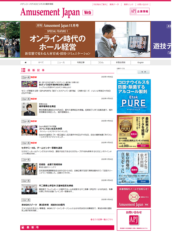174x233 pixels.
Task: Open the お問い合わせ header link
Action: 143,4
